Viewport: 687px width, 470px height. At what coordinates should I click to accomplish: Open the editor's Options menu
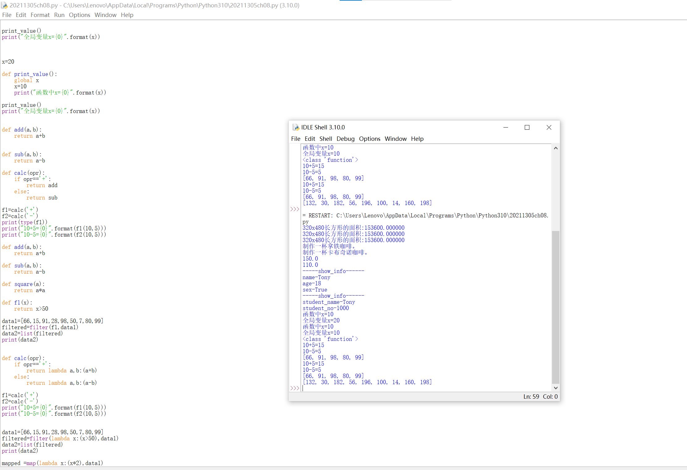click(79, 15)
